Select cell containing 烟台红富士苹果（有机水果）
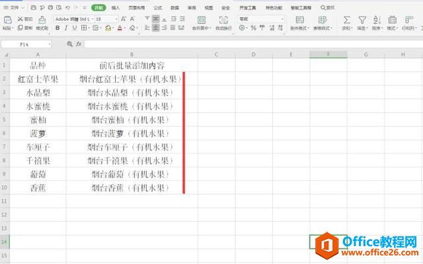The width and height of the screenshot is (423, 264). 132,79
